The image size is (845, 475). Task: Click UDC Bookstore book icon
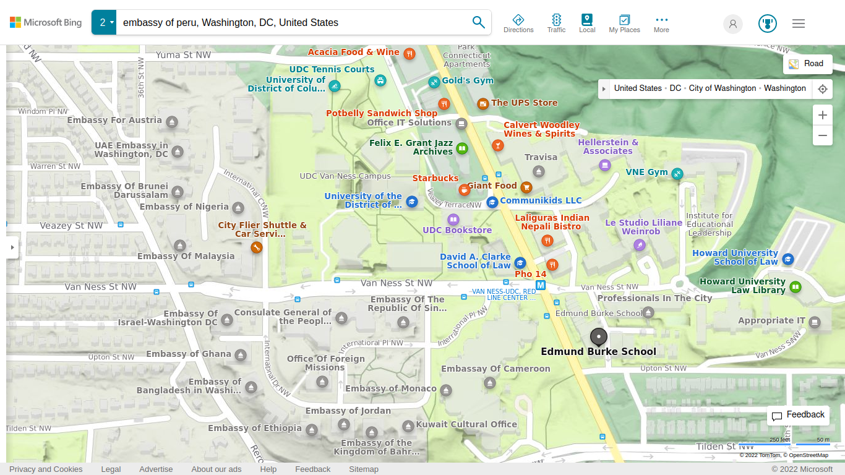453,220
